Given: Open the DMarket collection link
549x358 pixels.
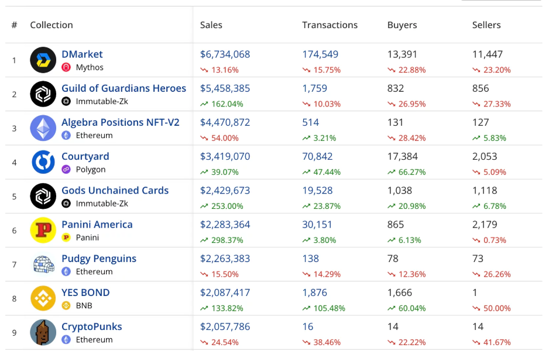Looking at the screenshot, I should click(x=82, y=54).
